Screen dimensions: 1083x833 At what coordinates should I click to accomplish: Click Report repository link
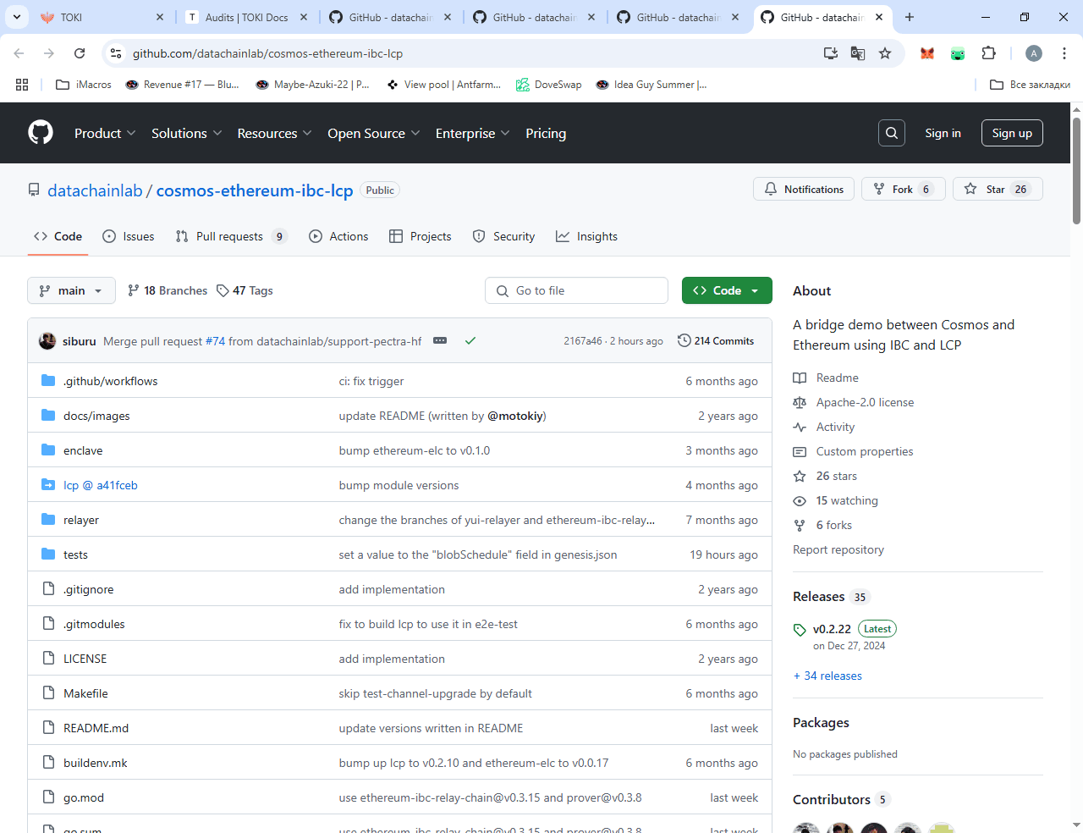click(838, 549)
